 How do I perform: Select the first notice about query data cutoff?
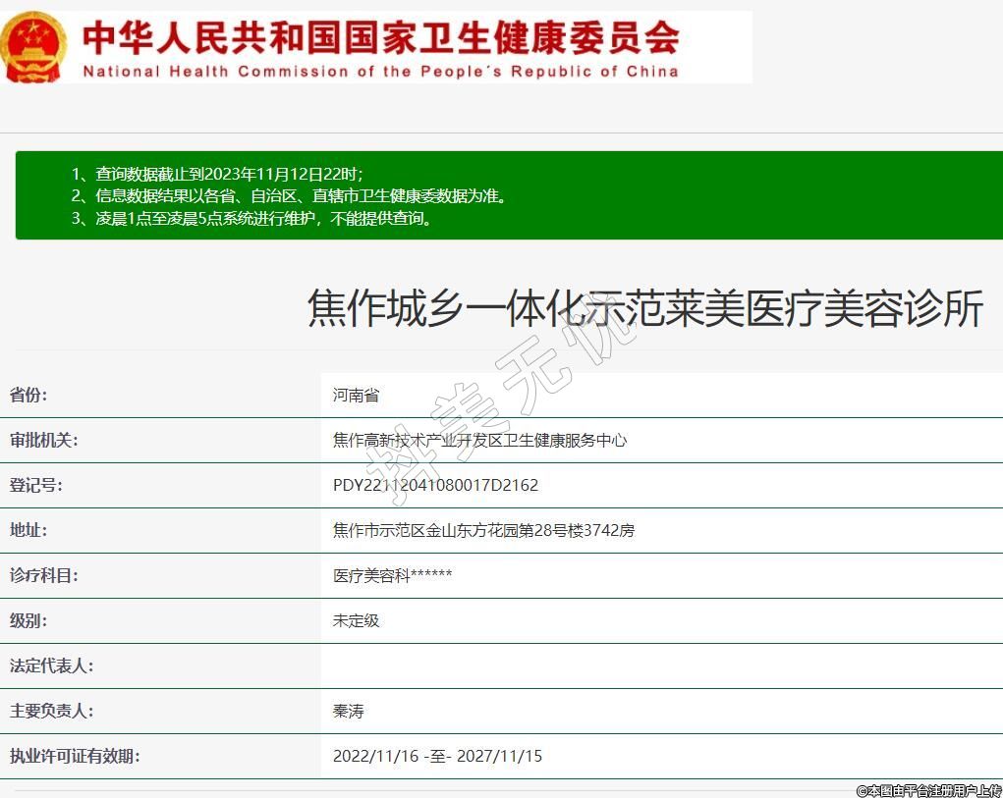tap(217, 173)
